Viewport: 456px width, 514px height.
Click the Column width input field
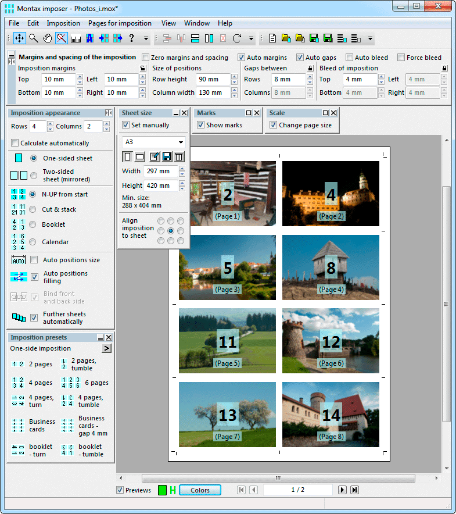(x=213, y=93)
